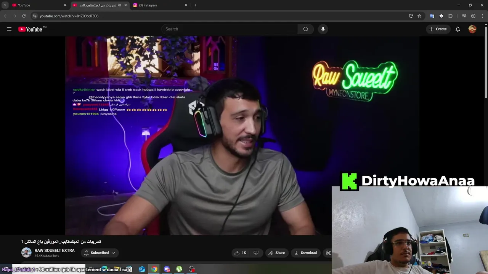This screenshot has height=274, width=488.
Task: Open RAW SOUEELT EXTRA channel name link
Action: [x=55, y=250]
